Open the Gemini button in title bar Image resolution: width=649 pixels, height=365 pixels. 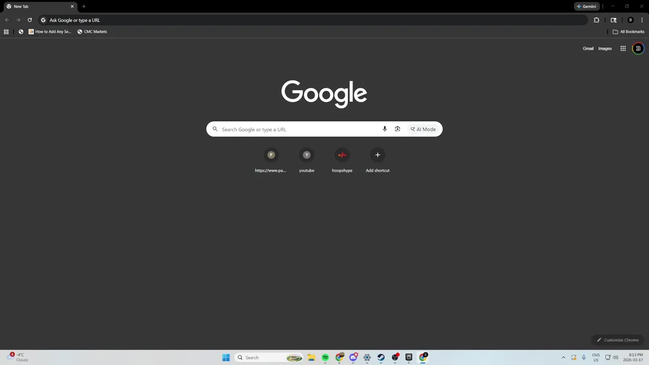coord(587,7)
